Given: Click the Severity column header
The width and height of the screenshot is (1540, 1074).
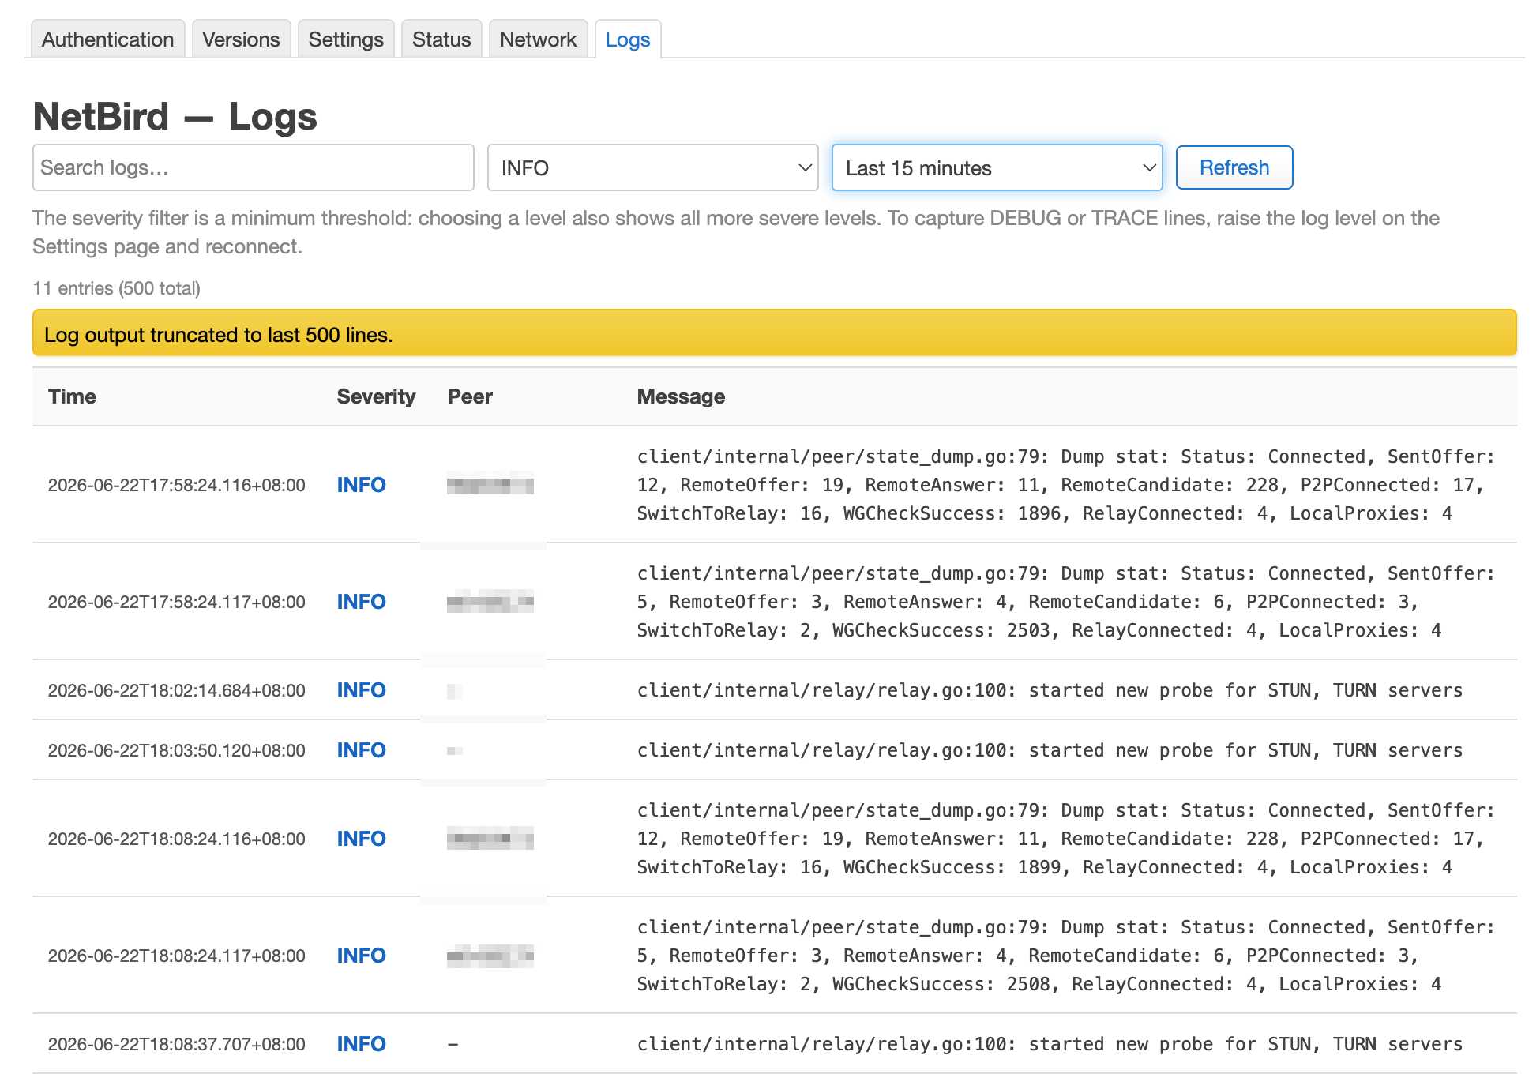Looking at the screenshot, I should pyautogui.click(x=376, y=396).
